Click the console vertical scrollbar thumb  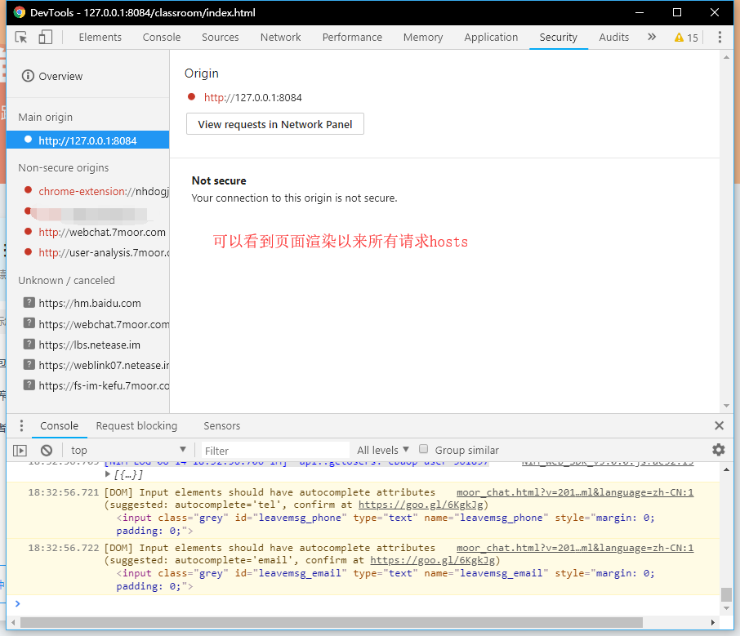point(726,594)
